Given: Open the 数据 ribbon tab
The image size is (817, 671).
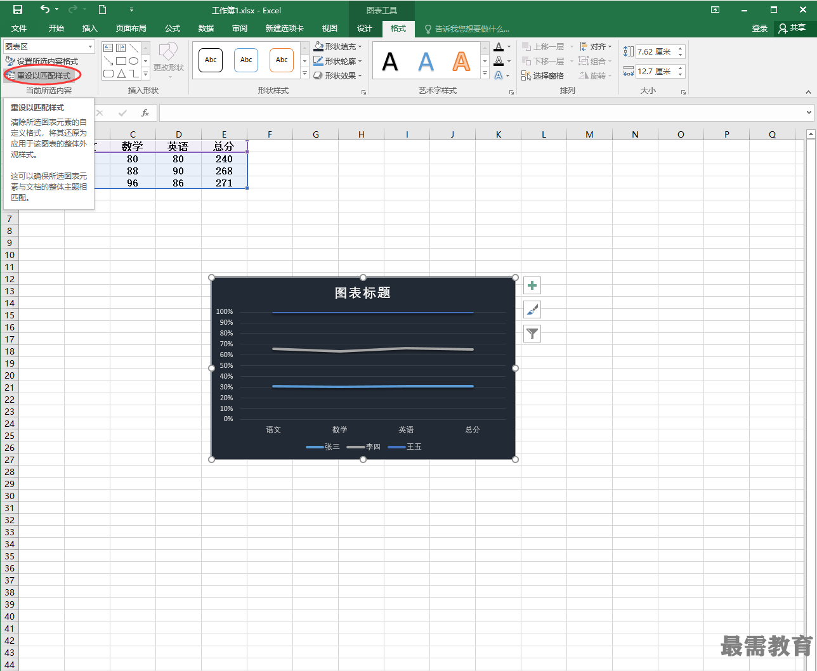Looking at the screenshot, I should point(206,29).
